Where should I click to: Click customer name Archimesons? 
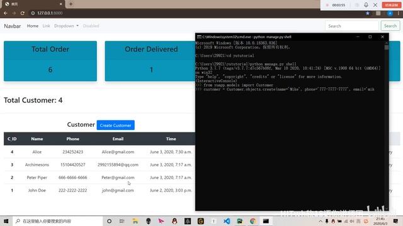37,164
